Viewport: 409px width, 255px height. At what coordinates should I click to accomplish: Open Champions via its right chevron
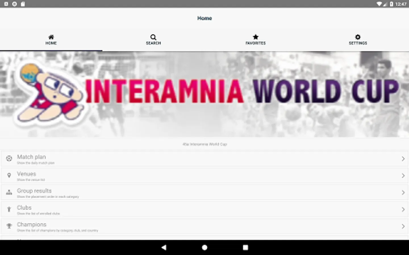(403, 226)
